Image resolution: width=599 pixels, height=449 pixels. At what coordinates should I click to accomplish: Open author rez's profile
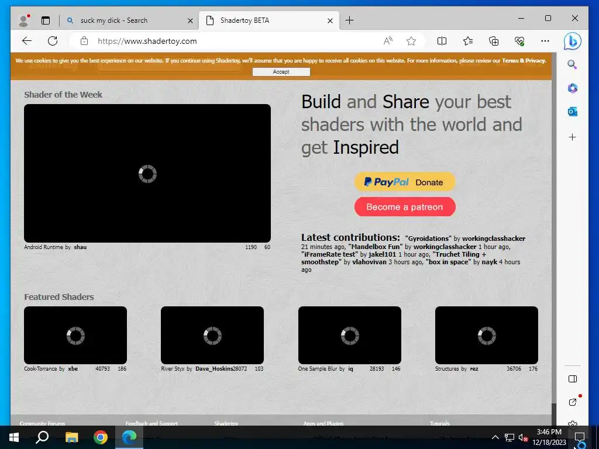pyautogui.click(x=474, y=369)
